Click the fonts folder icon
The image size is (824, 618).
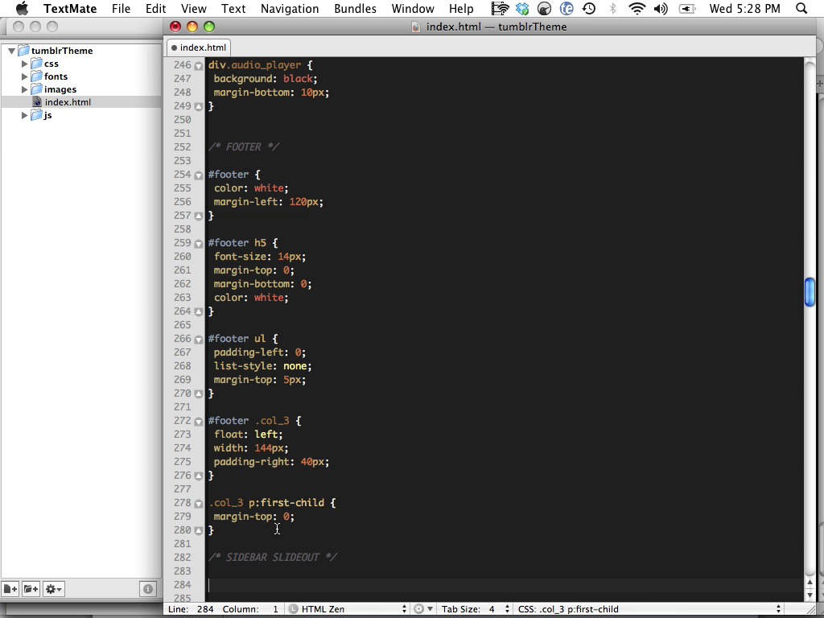[x=36, y=76]
